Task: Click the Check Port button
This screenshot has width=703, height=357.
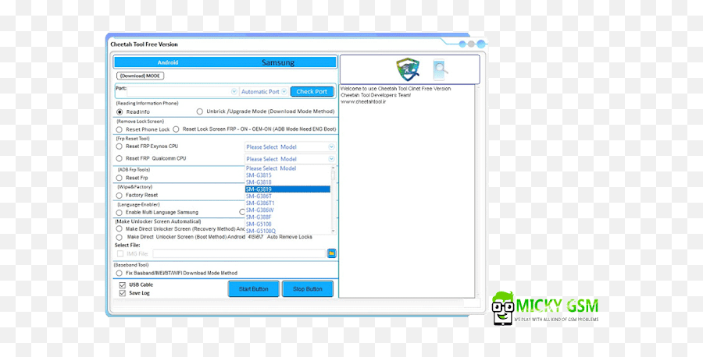Action: click(312, 91)
